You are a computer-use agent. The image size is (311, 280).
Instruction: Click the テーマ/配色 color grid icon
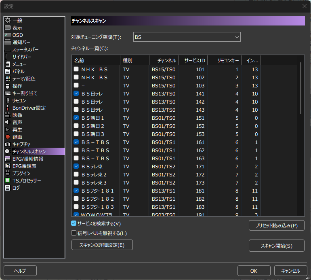(x=8, y=78)
